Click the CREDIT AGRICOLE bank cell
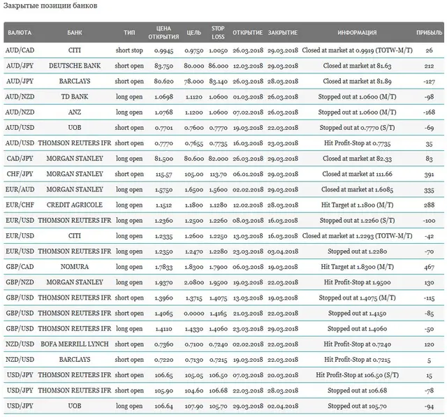The height and width of the screenshot is (417, 447). point(75,205)
